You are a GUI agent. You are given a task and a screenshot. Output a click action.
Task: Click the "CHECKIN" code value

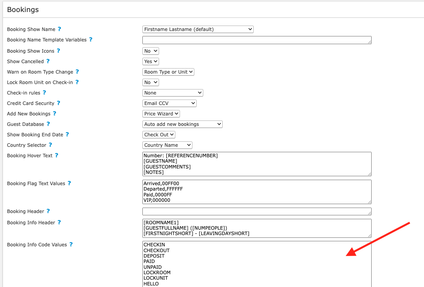[154, 245]
